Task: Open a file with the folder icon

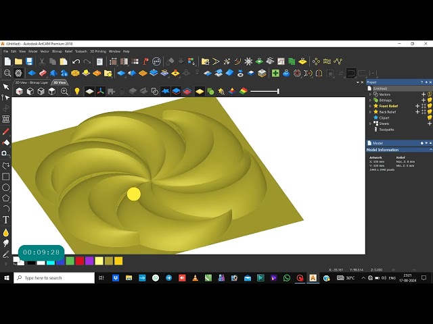Action: coord(18,61)
